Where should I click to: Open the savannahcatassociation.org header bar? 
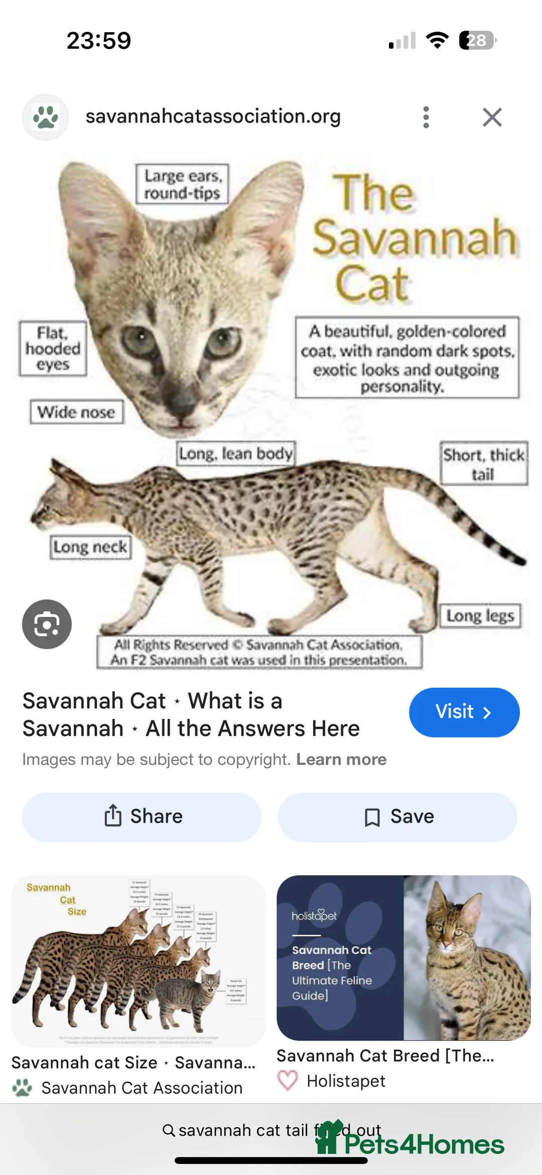pos(213,116)
